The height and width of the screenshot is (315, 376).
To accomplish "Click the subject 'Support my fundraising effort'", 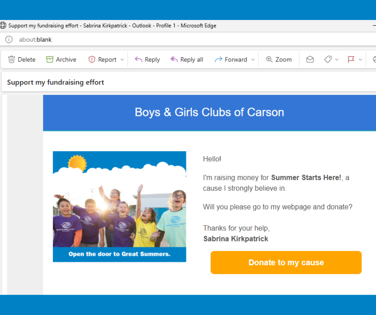I will pyautogui.click(x=55, y=82).
